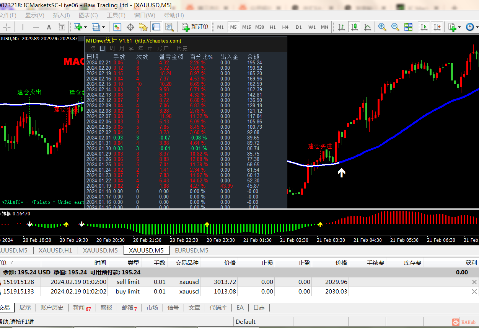
Task: Switch to the XAUUSD,H1 chart tab
Action: click(55, 251)
